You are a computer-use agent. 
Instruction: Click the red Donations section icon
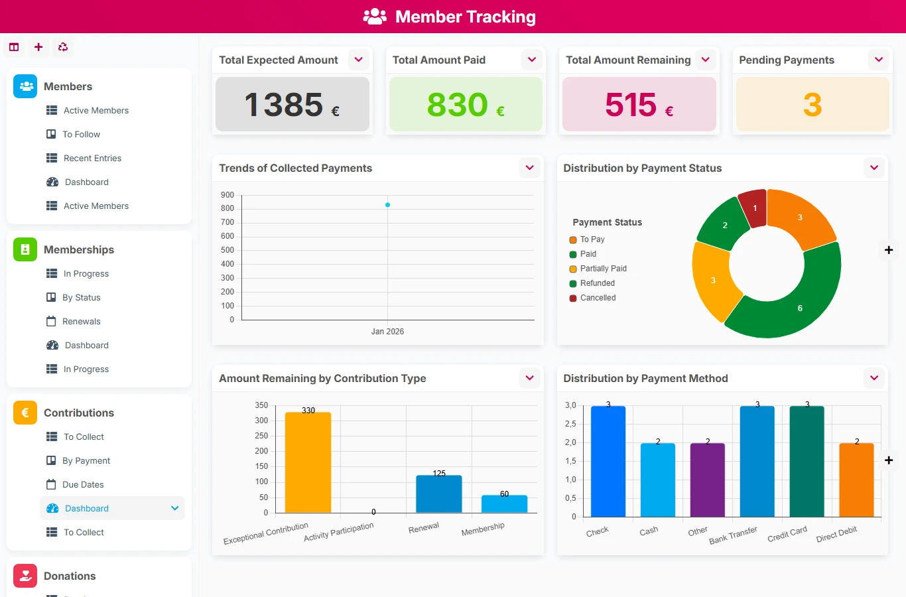[25, 576]
